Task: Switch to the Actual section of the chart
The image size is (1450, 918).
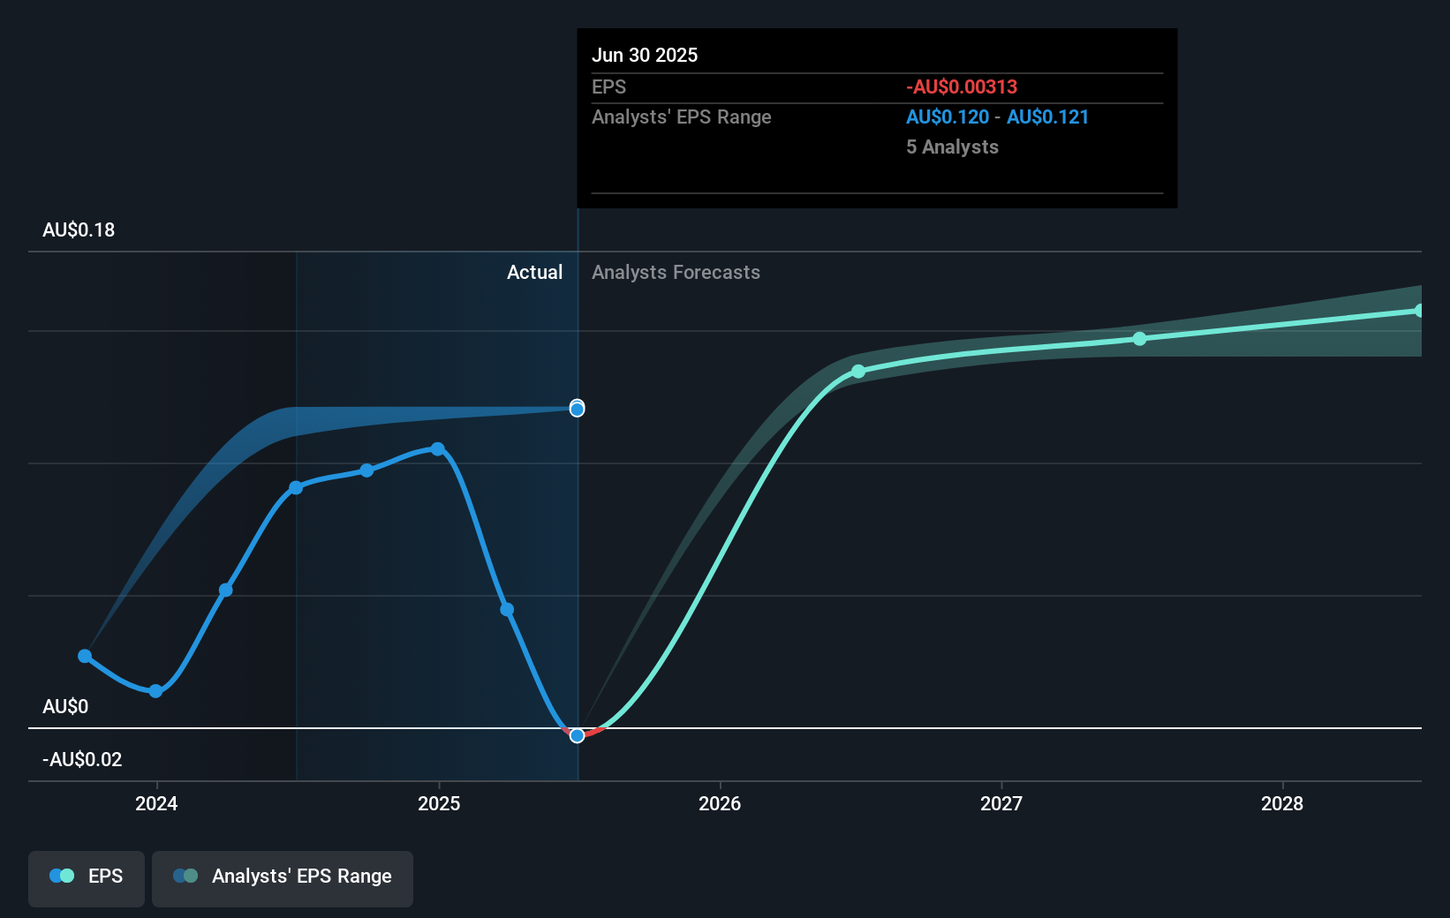Action: point(534,272)
